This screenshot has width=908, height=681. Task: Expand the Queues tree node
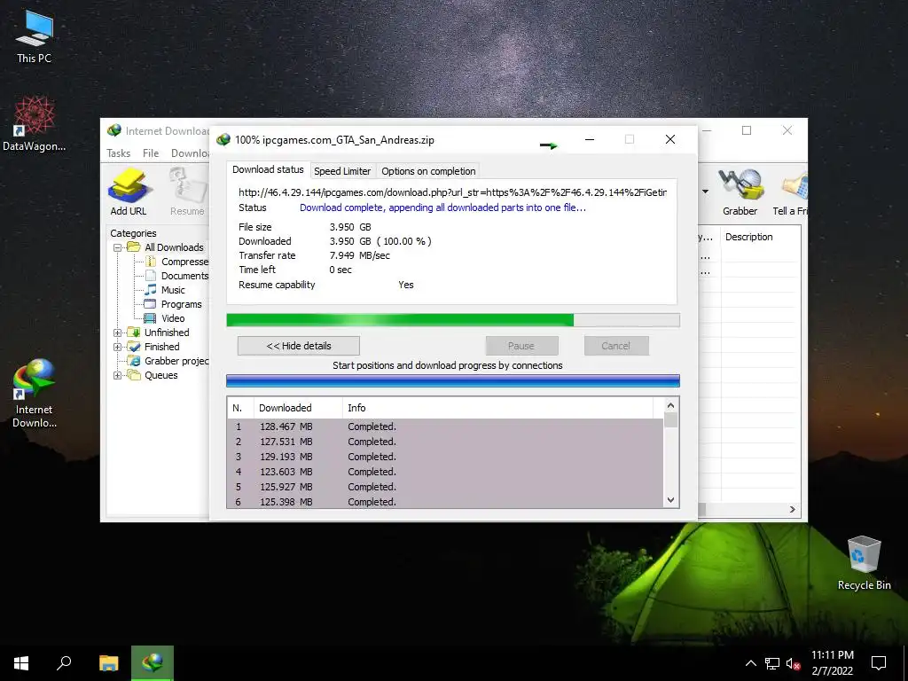(118, 375)
